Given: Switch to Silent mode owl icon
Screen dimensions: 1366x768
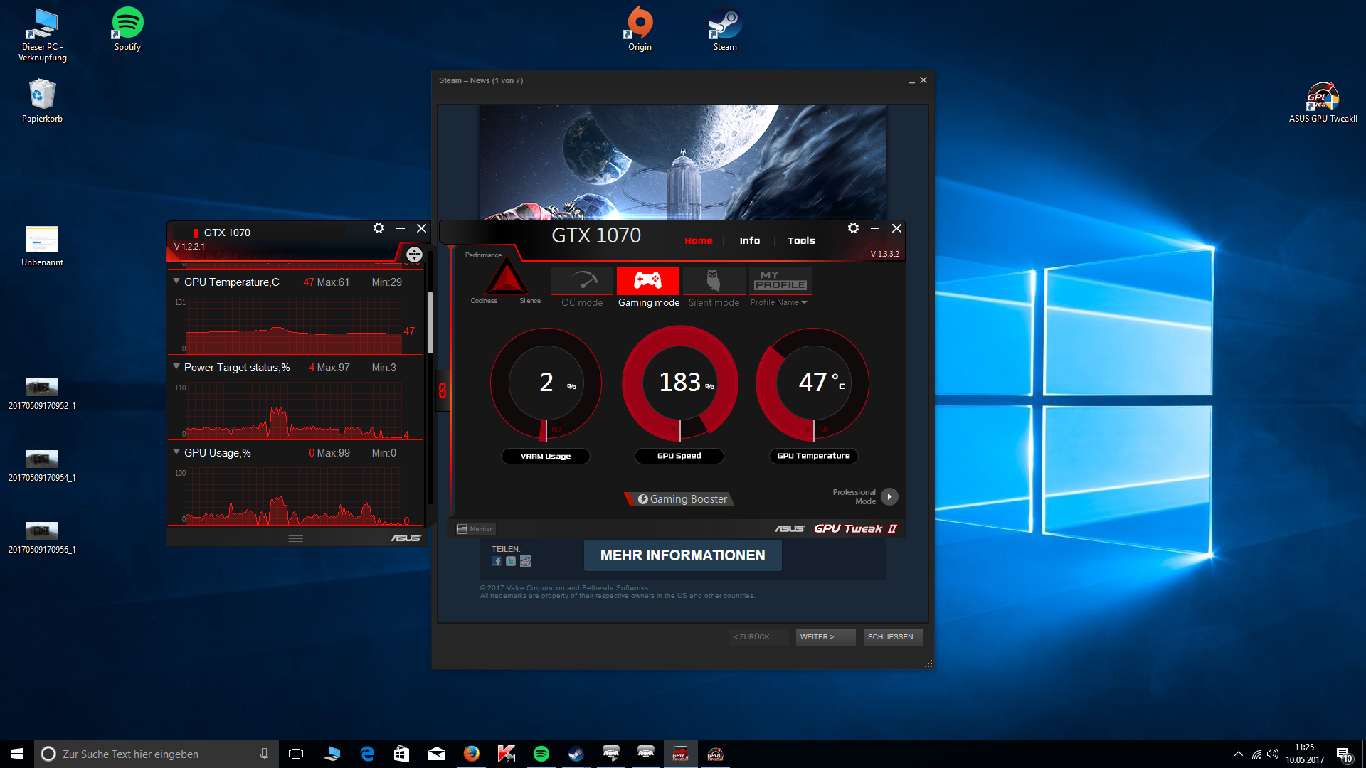Looking at the screenshot, I should 713,280.
